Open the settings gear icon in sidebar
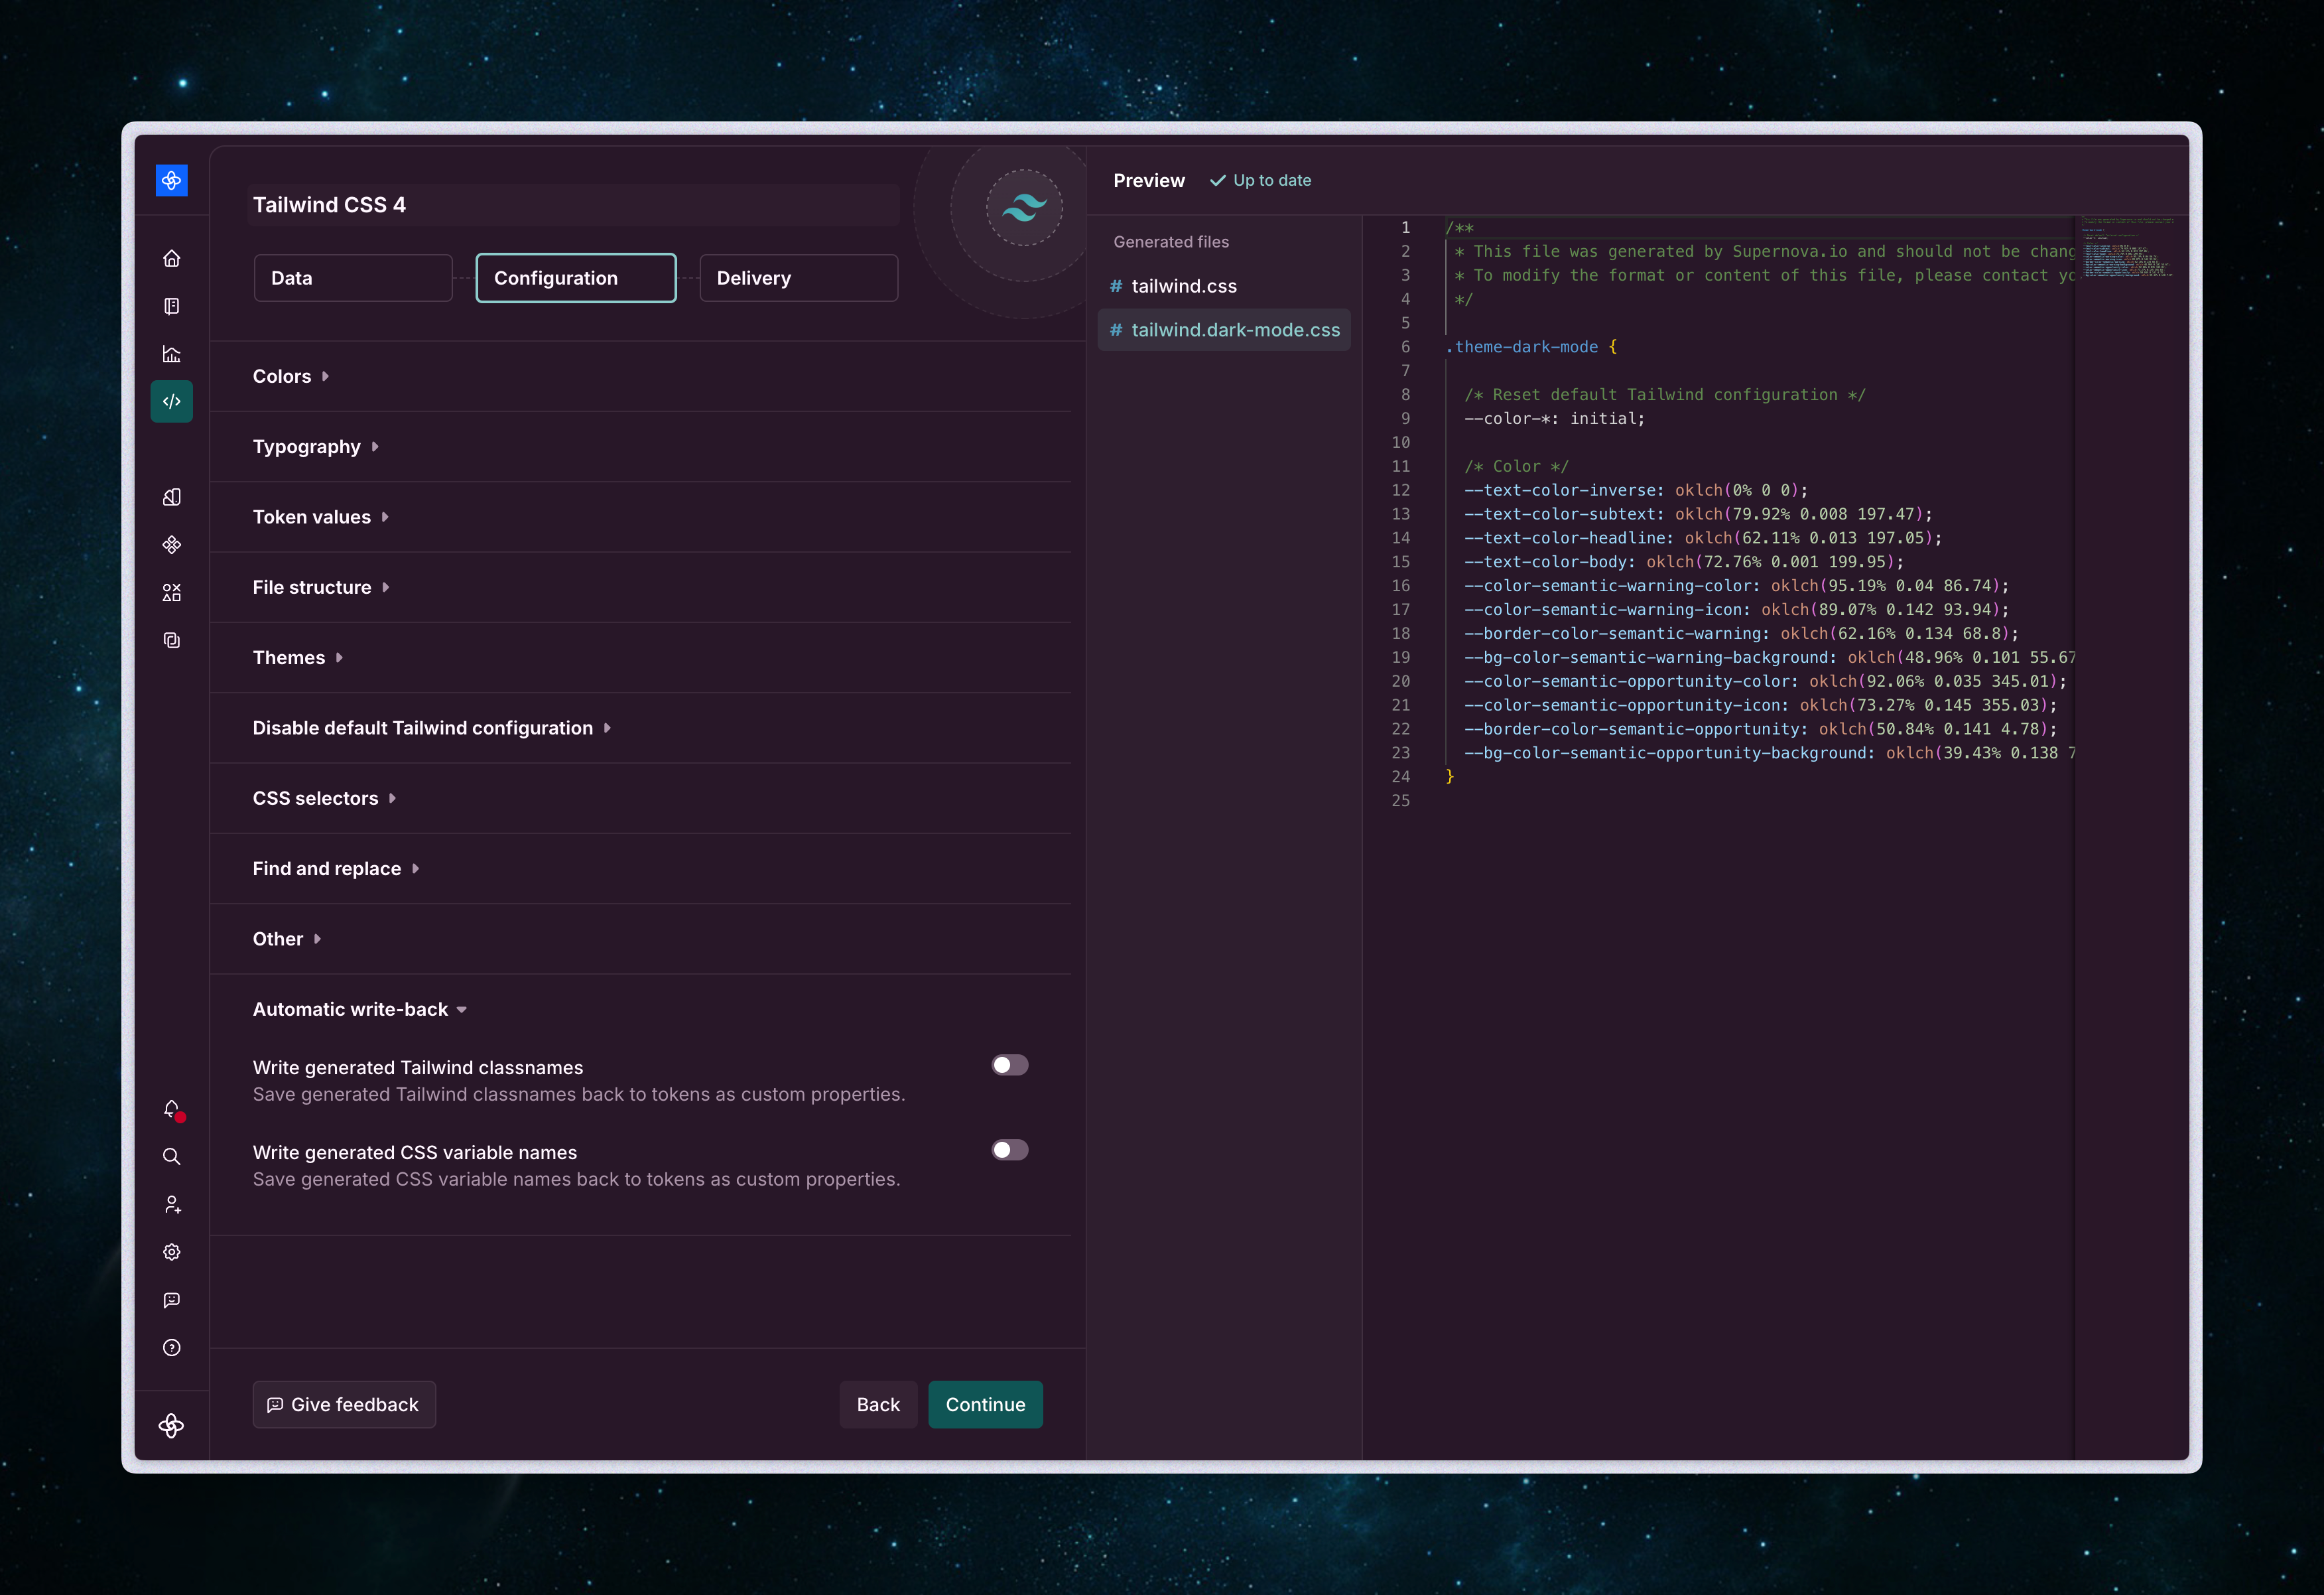The image size is (2324, 1595). click(171, 1252)
